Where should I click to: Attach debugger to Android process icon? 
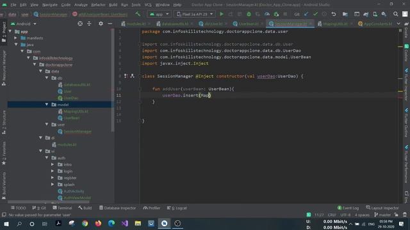276,14
